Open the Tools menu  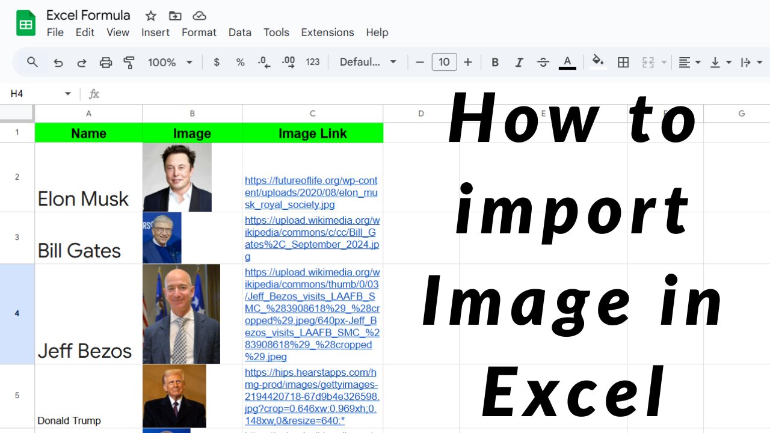tap(276, 32)
